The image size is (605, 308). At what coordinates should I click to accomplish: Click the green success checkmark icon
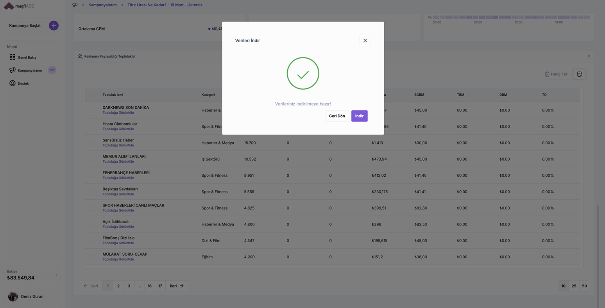(x=303, y=73)
